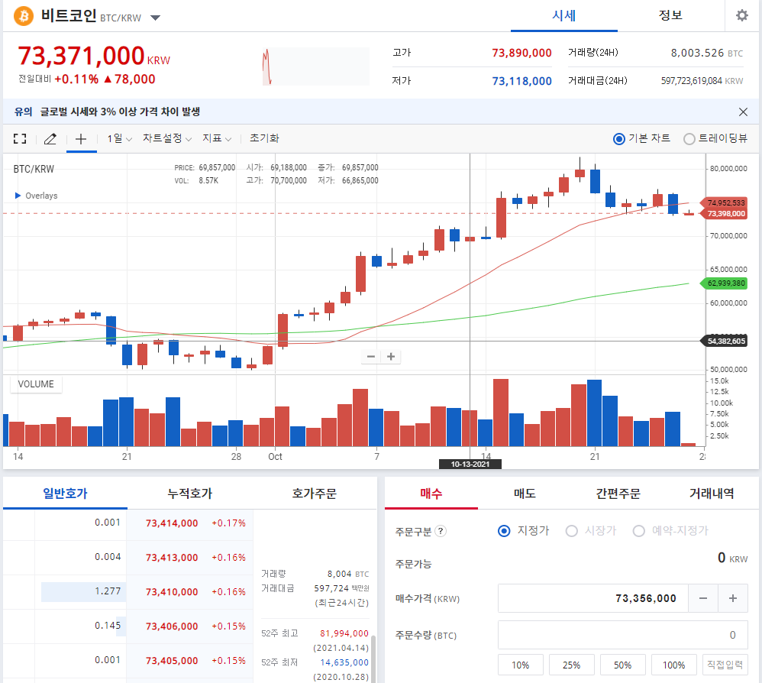Viewport: 762px width, 683px height.
Task: Click the mini sparkline price chart
Action: 315,66
